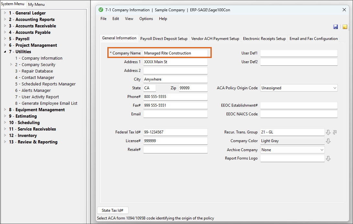Click the EEOC Establishment# field
This screenshot has width=353, height=224.
(299, 105)
